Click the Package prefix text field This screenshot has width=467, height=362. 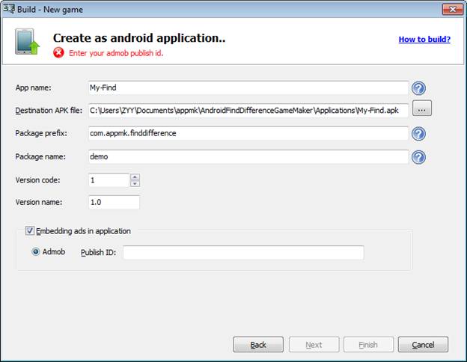click(248, 133)
